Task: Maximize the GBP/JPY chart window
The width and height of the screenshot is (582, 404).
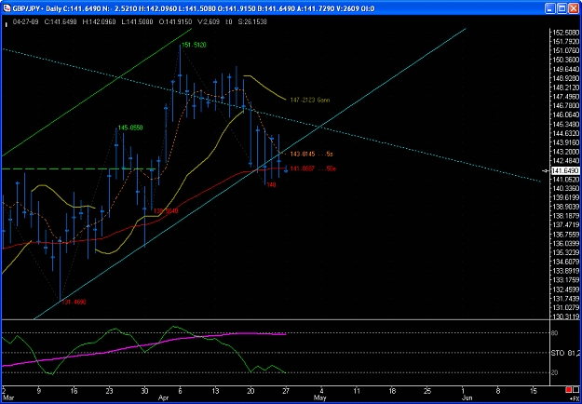Action: (x=562, y=8)
